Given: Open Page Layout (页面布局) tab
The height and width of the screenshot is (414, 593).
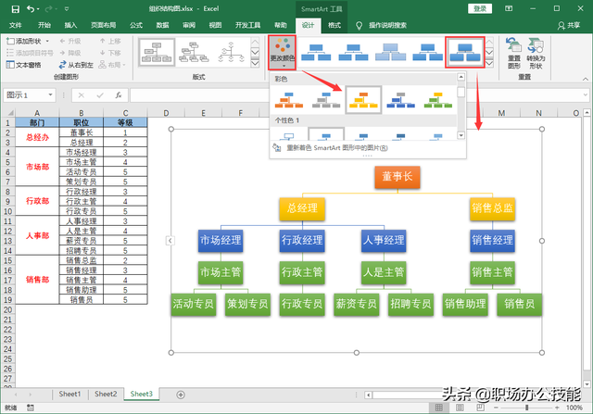Looking at the screenshot, I should pyautogui.click(x=103, y=25).
